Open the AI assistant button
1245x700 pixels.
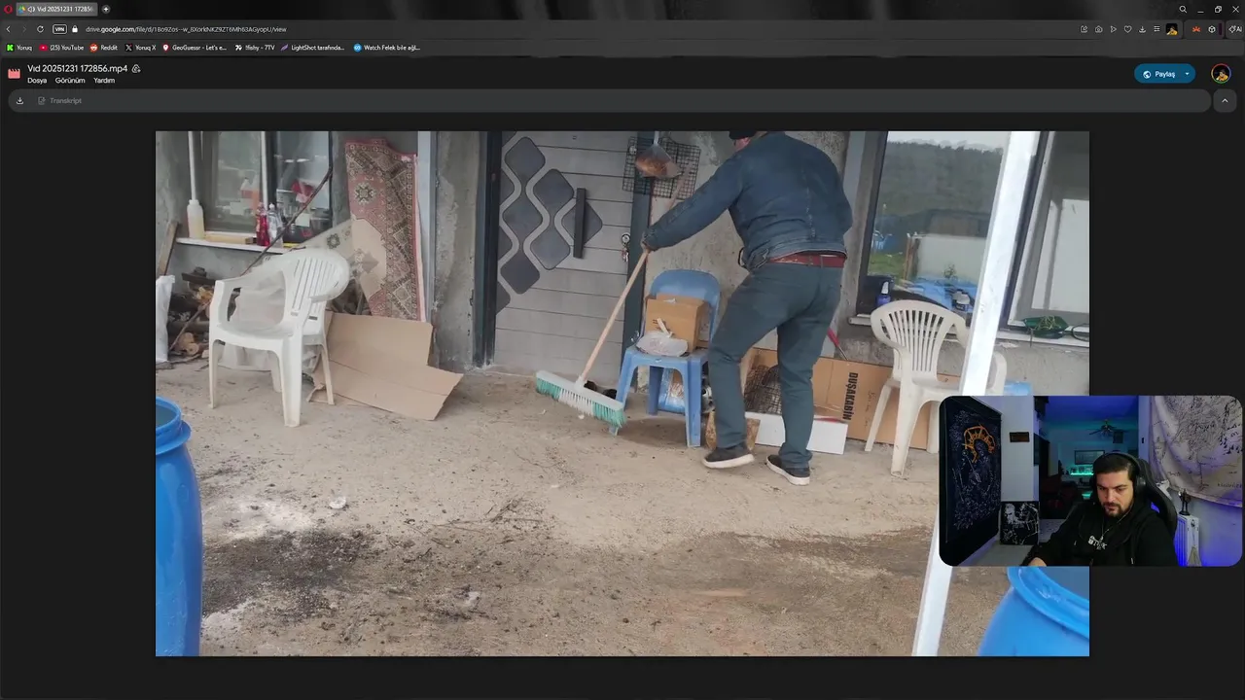(x=1235, y=29)
